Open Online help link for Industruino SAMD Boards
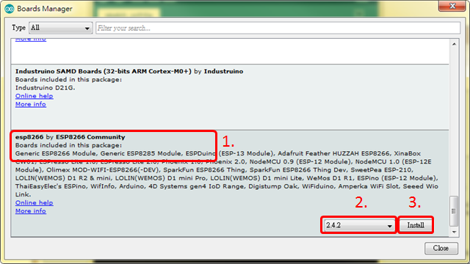 pyautogui.click(x=35, y=96)
